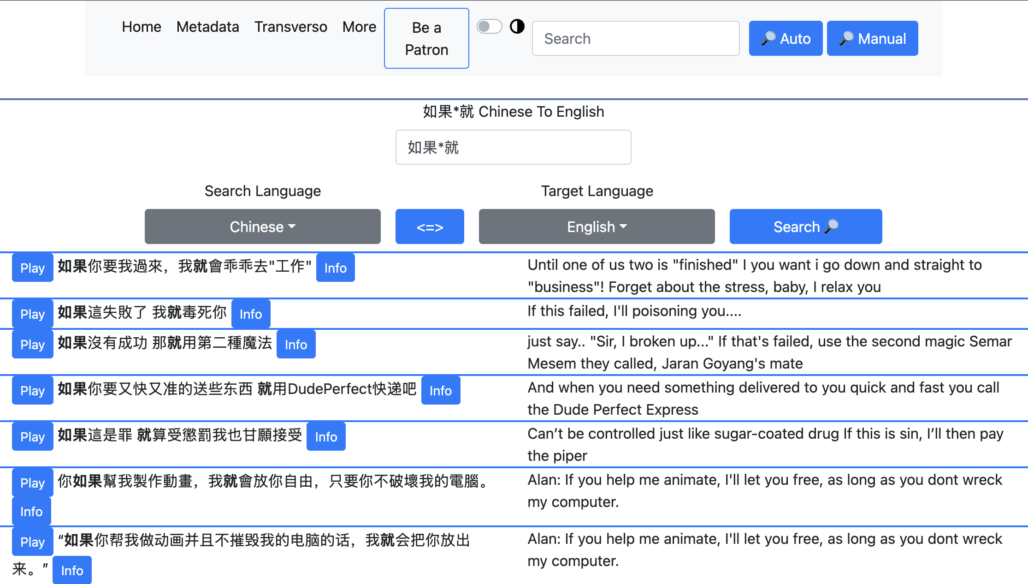Open the English target language dropdown
The width and height of the screenshot is (1028, 584).
[x=597, y=226]
